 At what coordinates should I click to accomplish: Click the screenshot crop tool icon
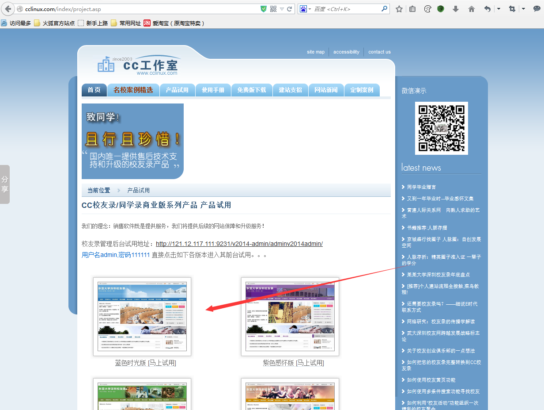tap(512, 9)
